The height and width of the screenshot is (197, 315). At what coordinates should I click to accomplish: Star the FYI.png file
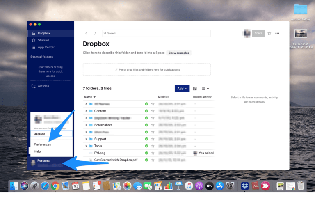[153, 153]
